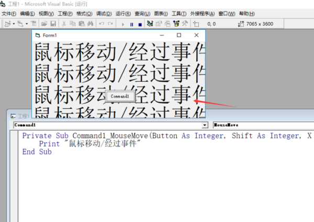Click the Add Form toolbar icon

pos(20,24)
